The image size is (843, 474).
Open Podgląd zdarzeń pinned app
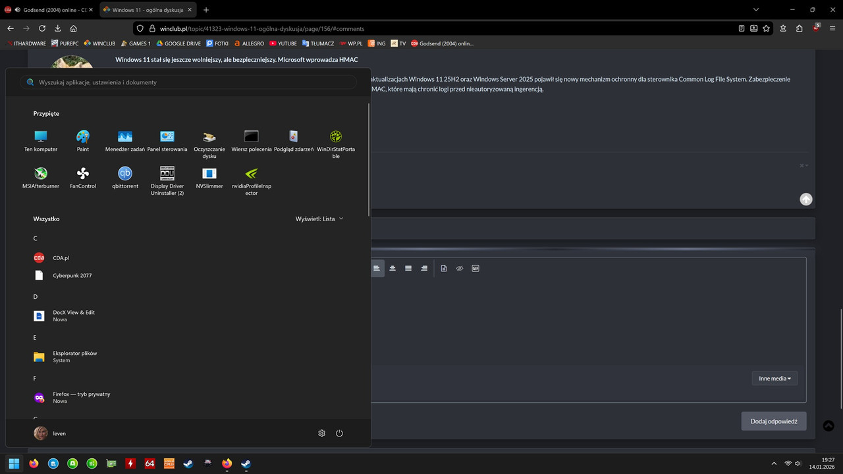coord(294,141)
